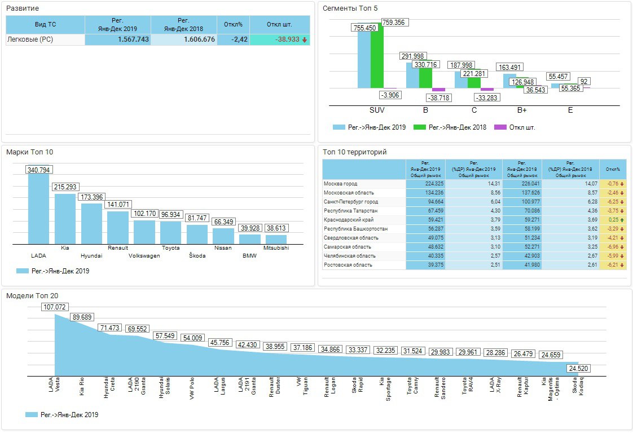This screenshot has height=447, width=633.
Task: Select the Вид ТС column header
Action: tap(45, 25)
